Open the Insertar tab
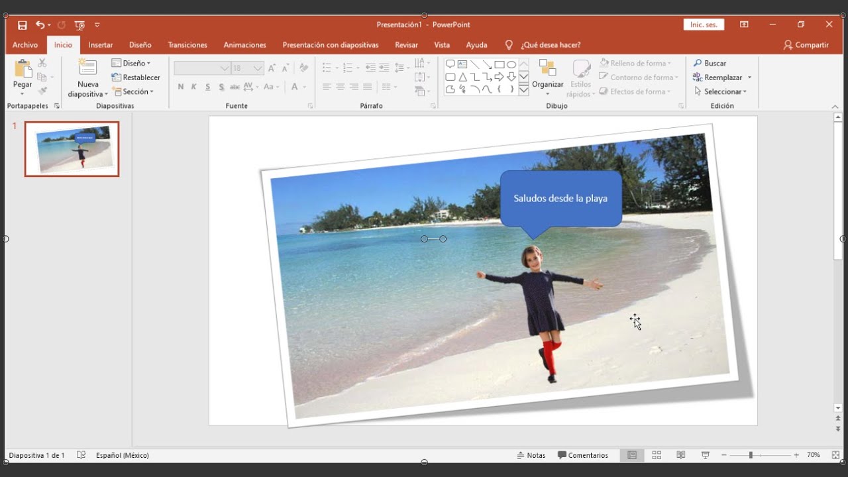This screenshot has height=477, width=848. tap(101, 45)
